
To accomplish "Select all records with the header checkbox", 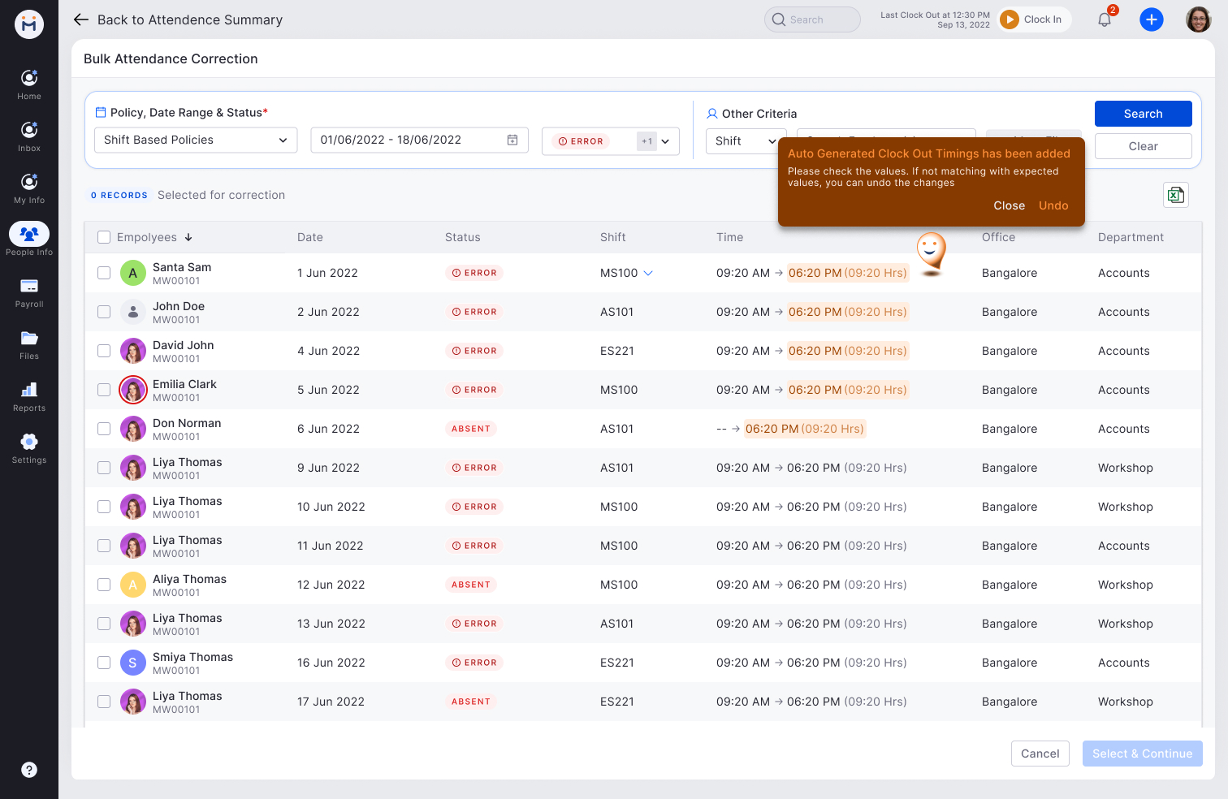I will point(104,237).
